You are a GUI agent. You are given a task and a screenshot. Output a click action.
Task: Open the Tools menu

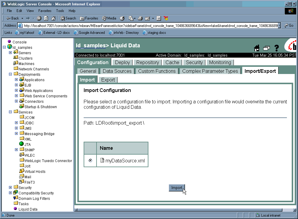(x=60, y=11)
